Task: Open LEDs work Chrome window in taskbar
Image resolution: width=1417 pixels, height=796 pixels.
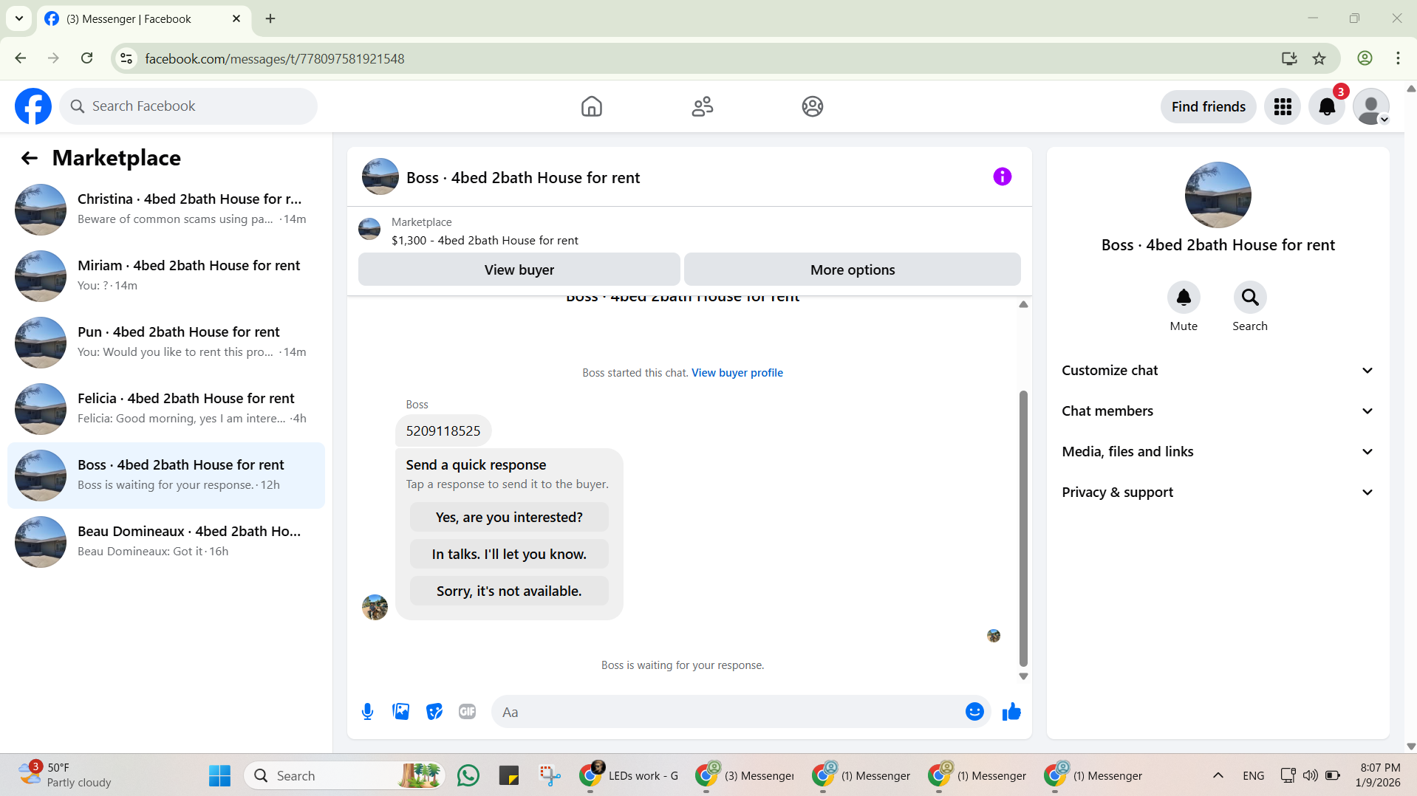Action: 629,775
